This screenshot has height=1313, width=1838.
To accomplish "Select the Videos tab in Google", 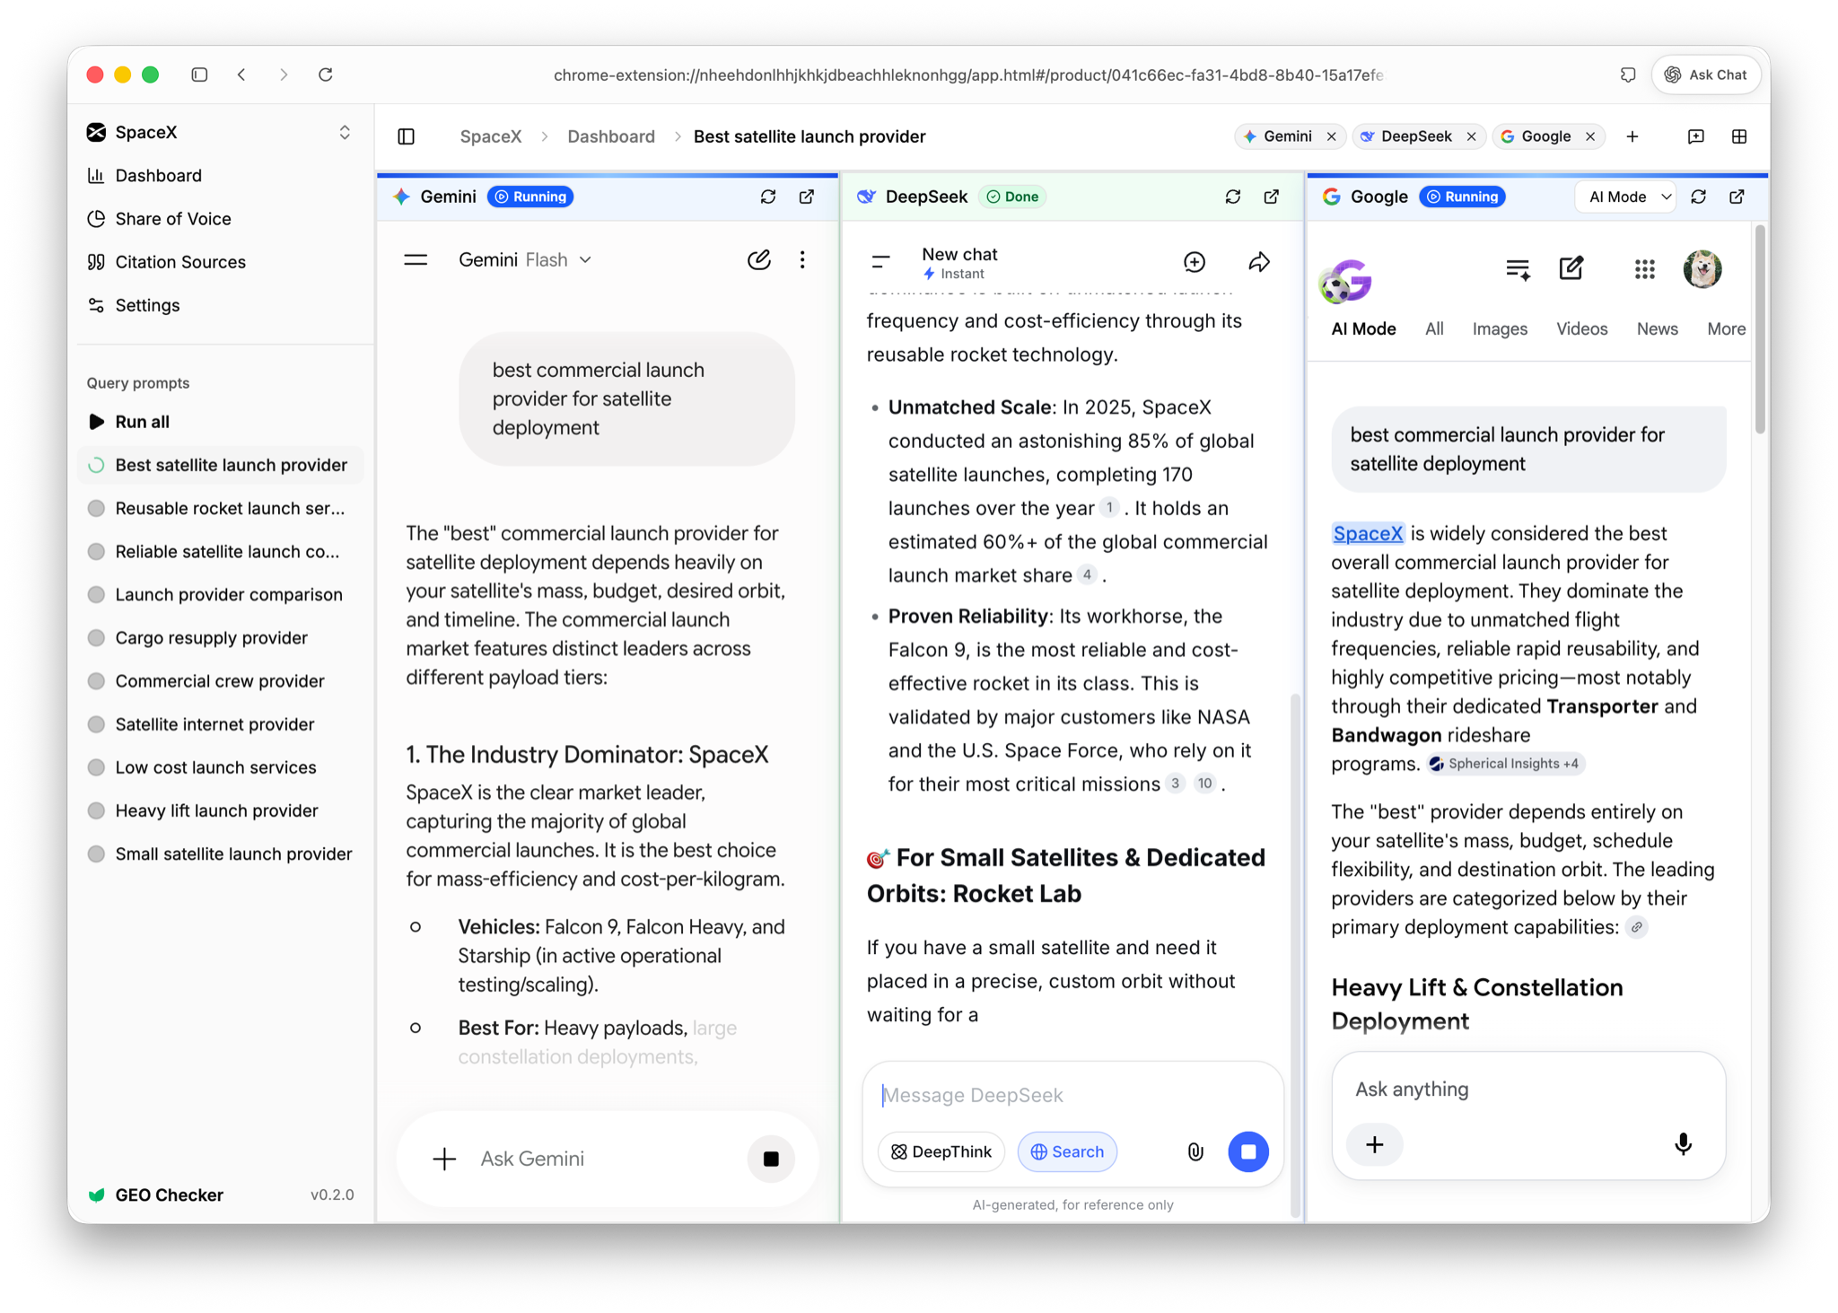I will coord(1581,328).
